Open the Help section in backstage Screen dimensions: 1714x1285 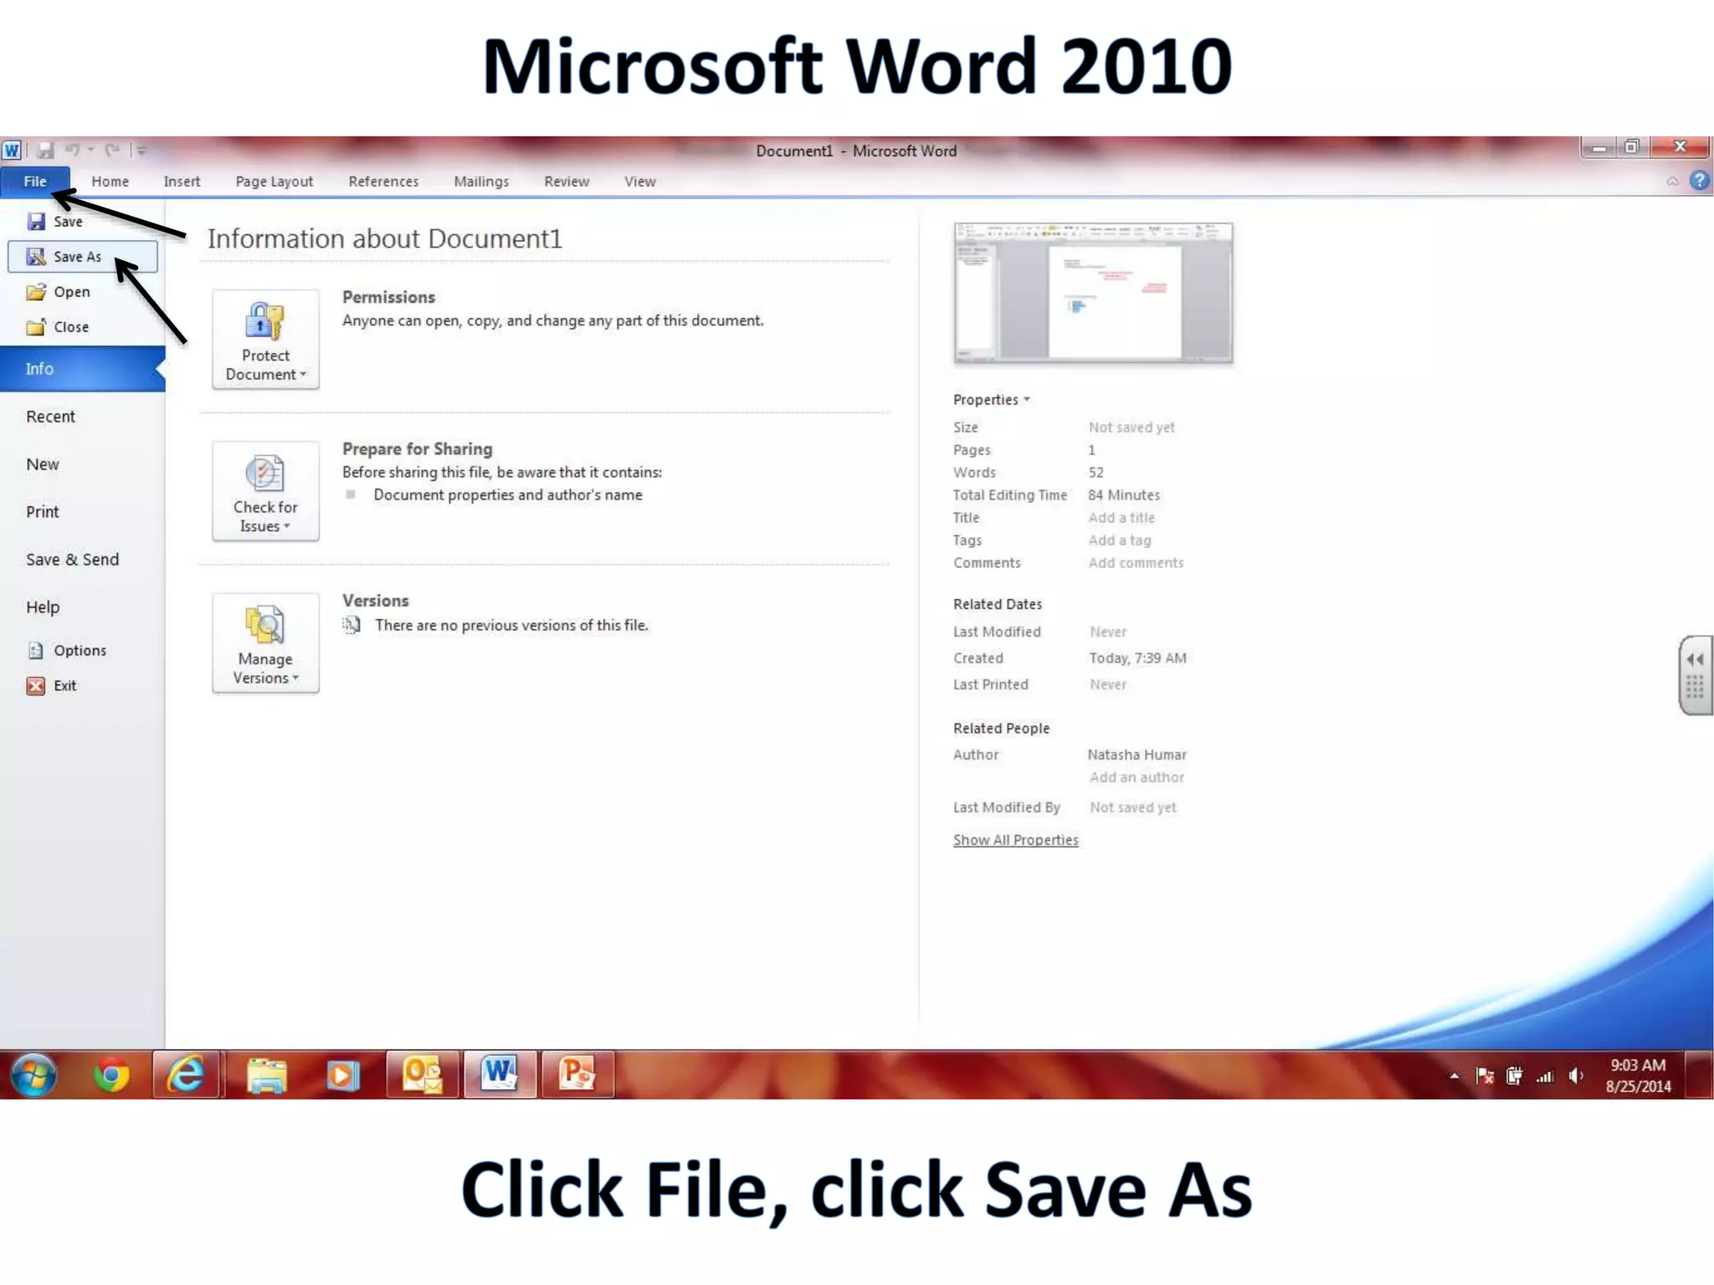pos(82,607)
